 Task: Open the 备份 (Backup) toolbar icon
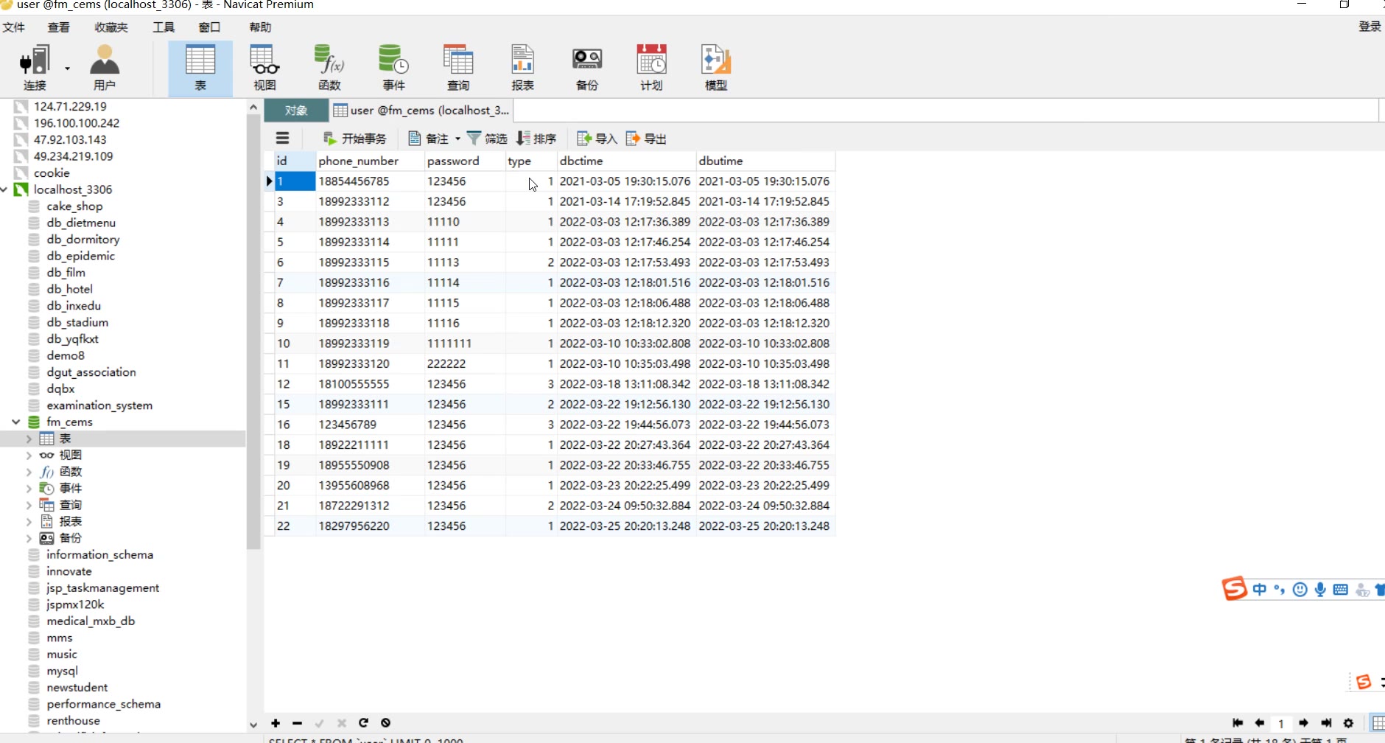point(587,69)
